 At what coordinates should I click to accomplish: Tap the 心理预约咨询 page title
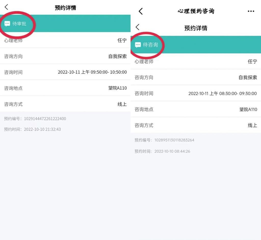pos(196,11)
